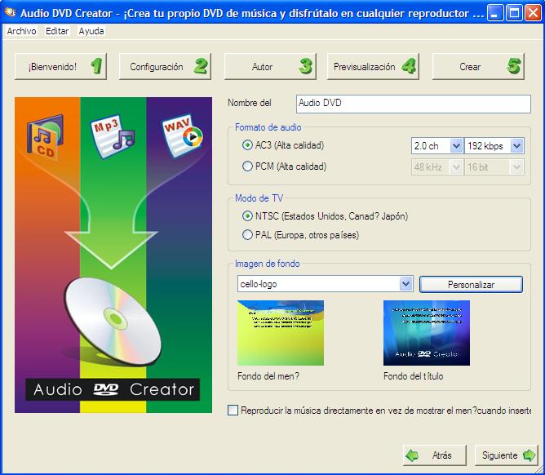Select AC3 (Alta calidad) audio format
This screenshot has width=545, height=475.
247,145
